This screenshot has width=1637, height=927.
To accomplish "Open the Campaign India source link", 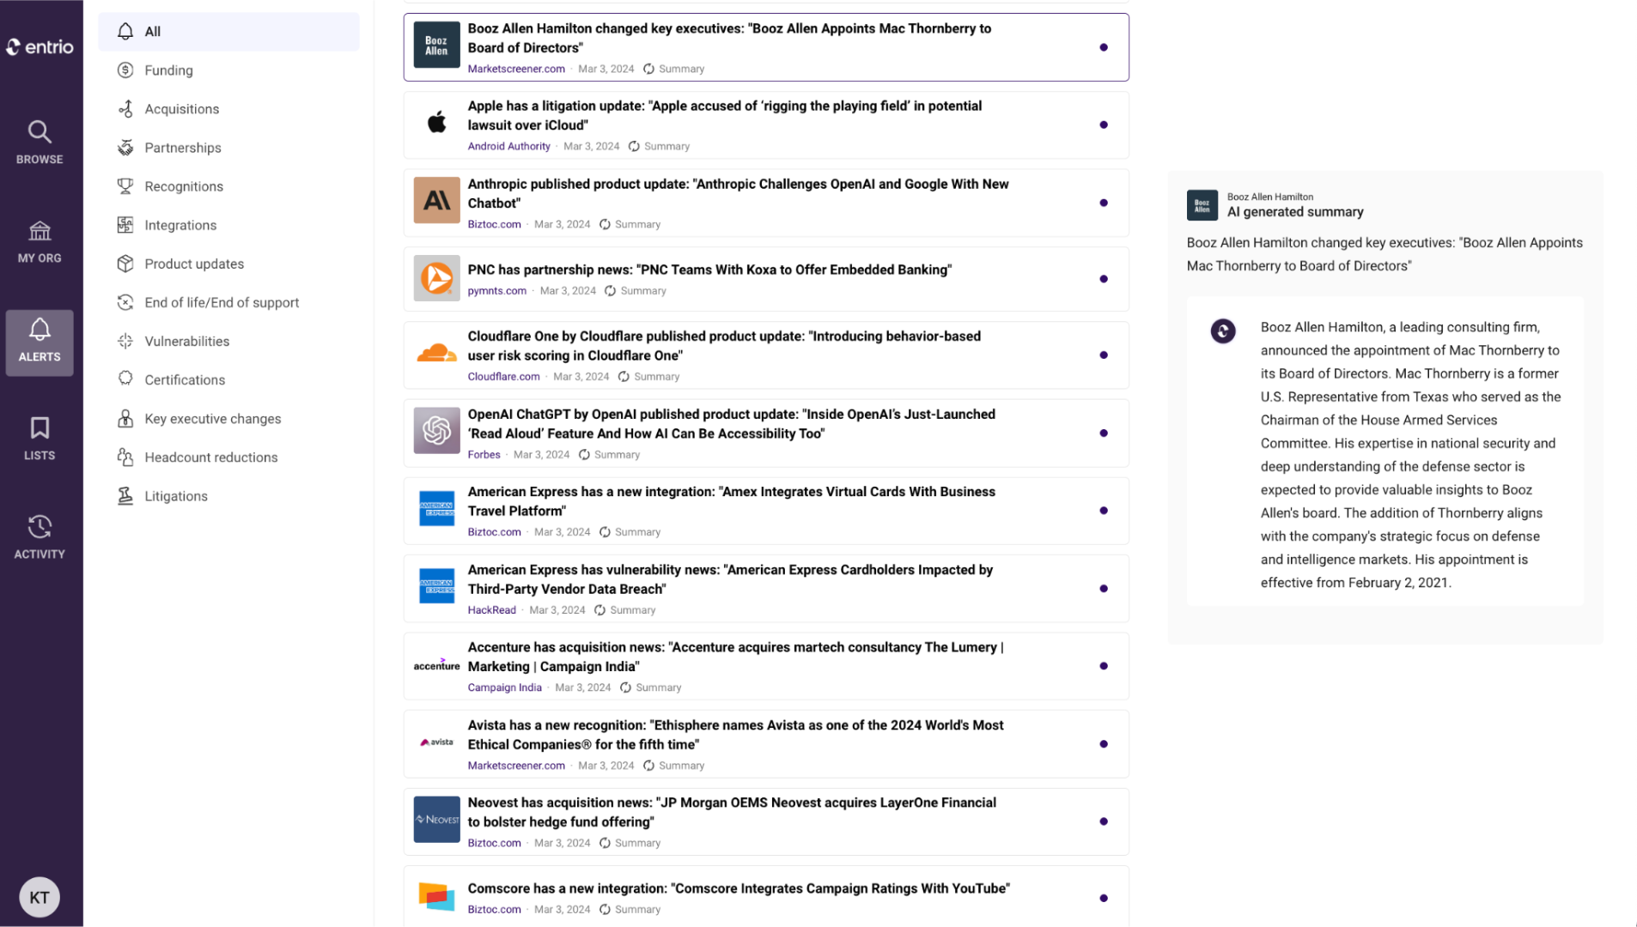I will coord(504,688).
